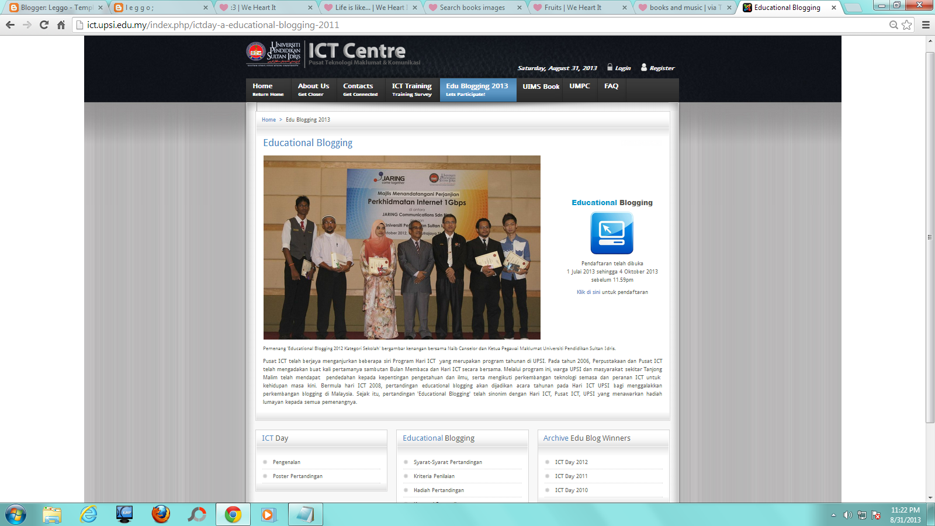Open Windows Explorer from the taskbar
The image size is (935, 526).
coord(52,514)
